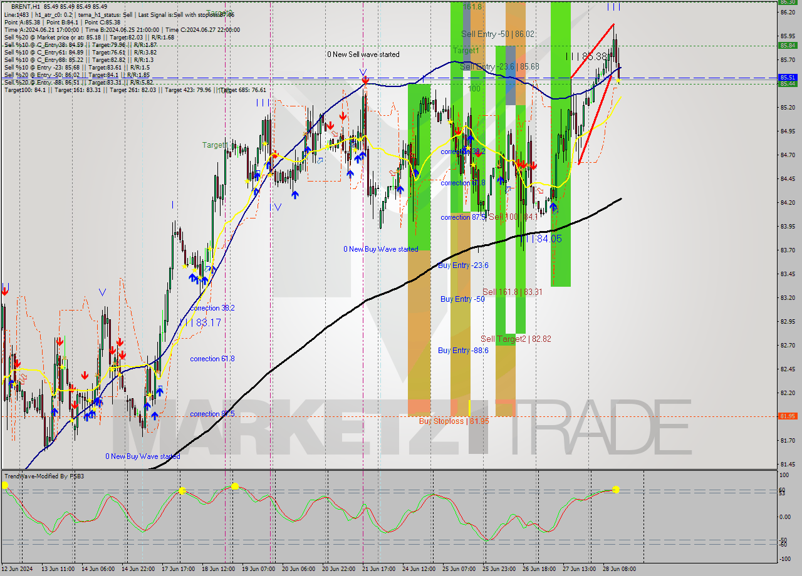Click the 81.45 price axis value
This screenshot has width=802, height=576.
tap(787, 465)
